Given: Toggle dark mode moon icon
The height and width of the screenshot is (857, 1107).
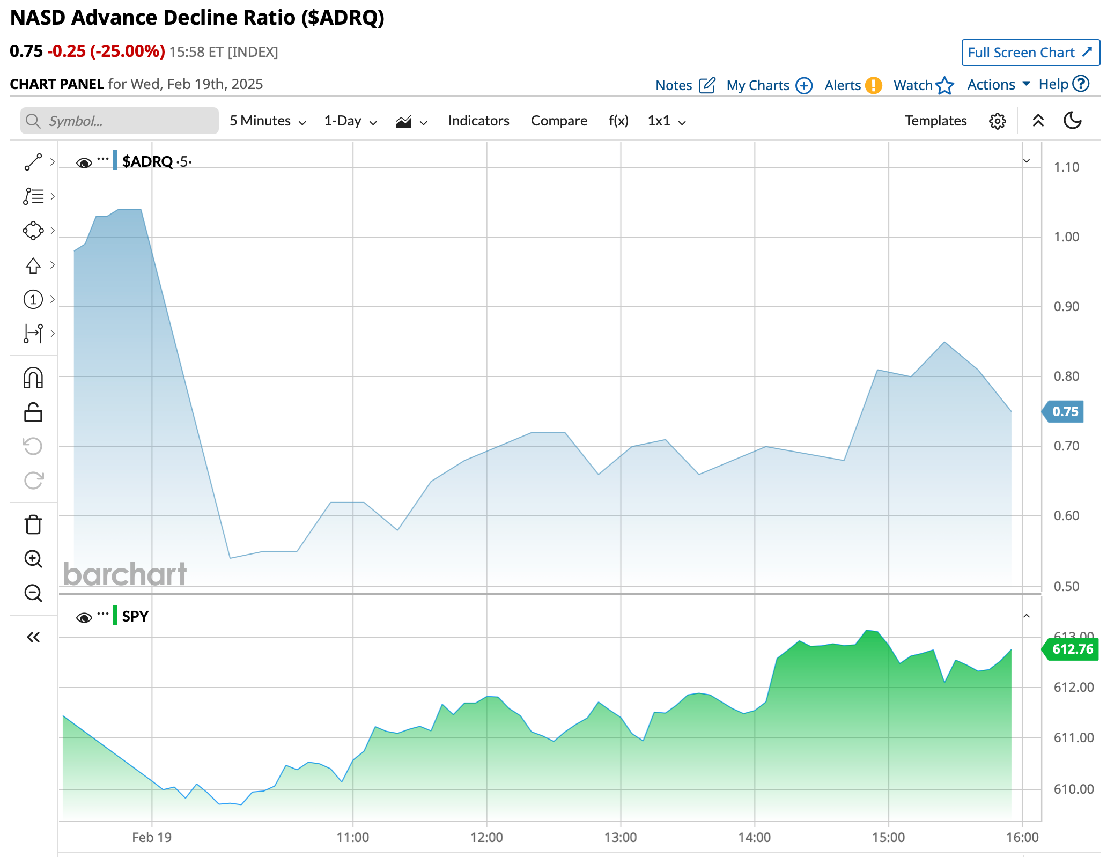Looking at the screenshot, I should coord(1072,121).
